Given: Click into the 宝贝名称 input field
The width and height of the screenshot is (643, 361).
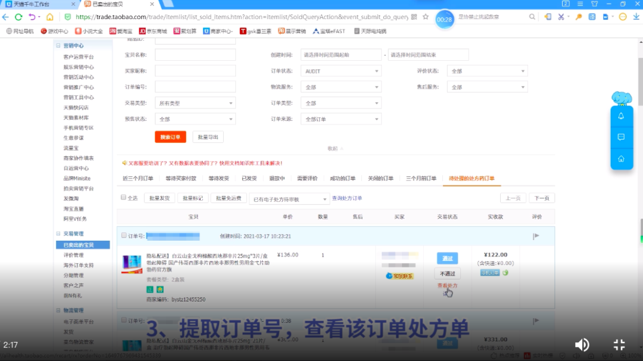Looking at the screenshot, I should [195, 55].
